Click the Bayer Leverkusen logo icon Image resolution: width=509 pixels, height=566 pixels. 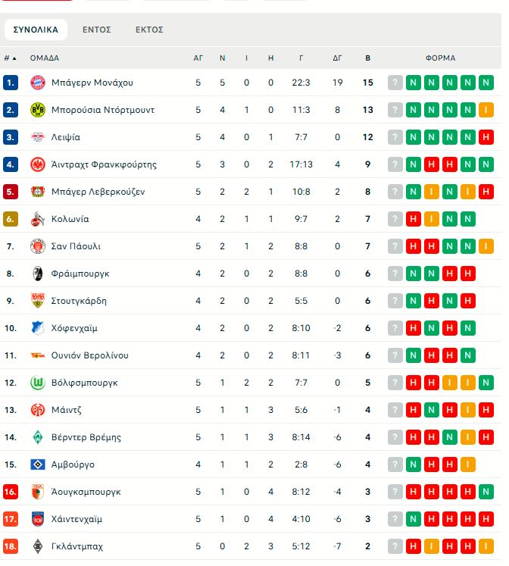pos(38,192)
